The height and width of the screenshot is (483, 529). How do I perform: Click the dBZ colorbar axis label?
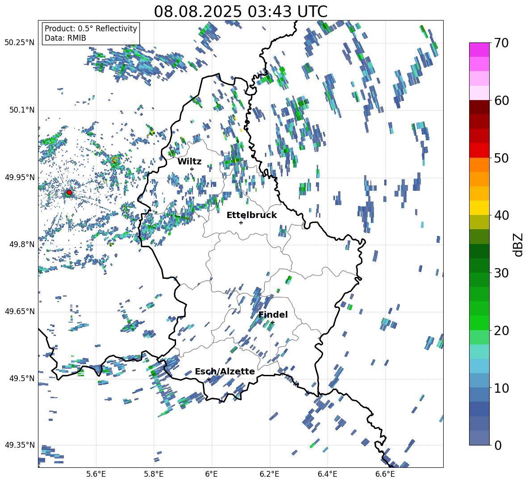tap(519, 244)
